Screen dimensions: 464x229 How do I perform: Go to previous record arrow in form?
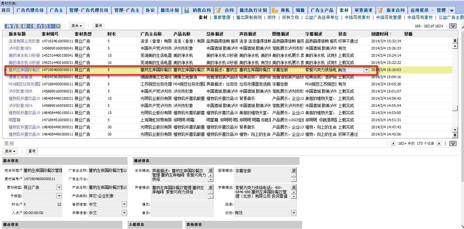(393, 143)
